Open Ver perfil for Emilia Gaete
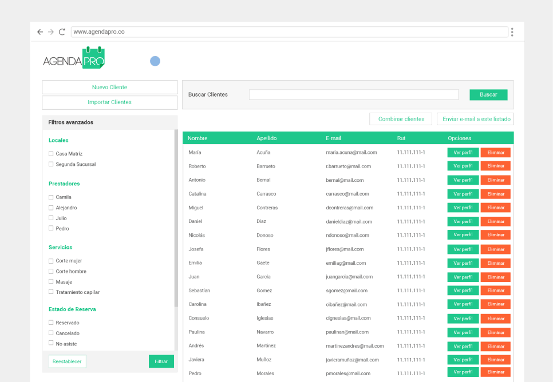553x382 pixels. click(x=463, y=263)
